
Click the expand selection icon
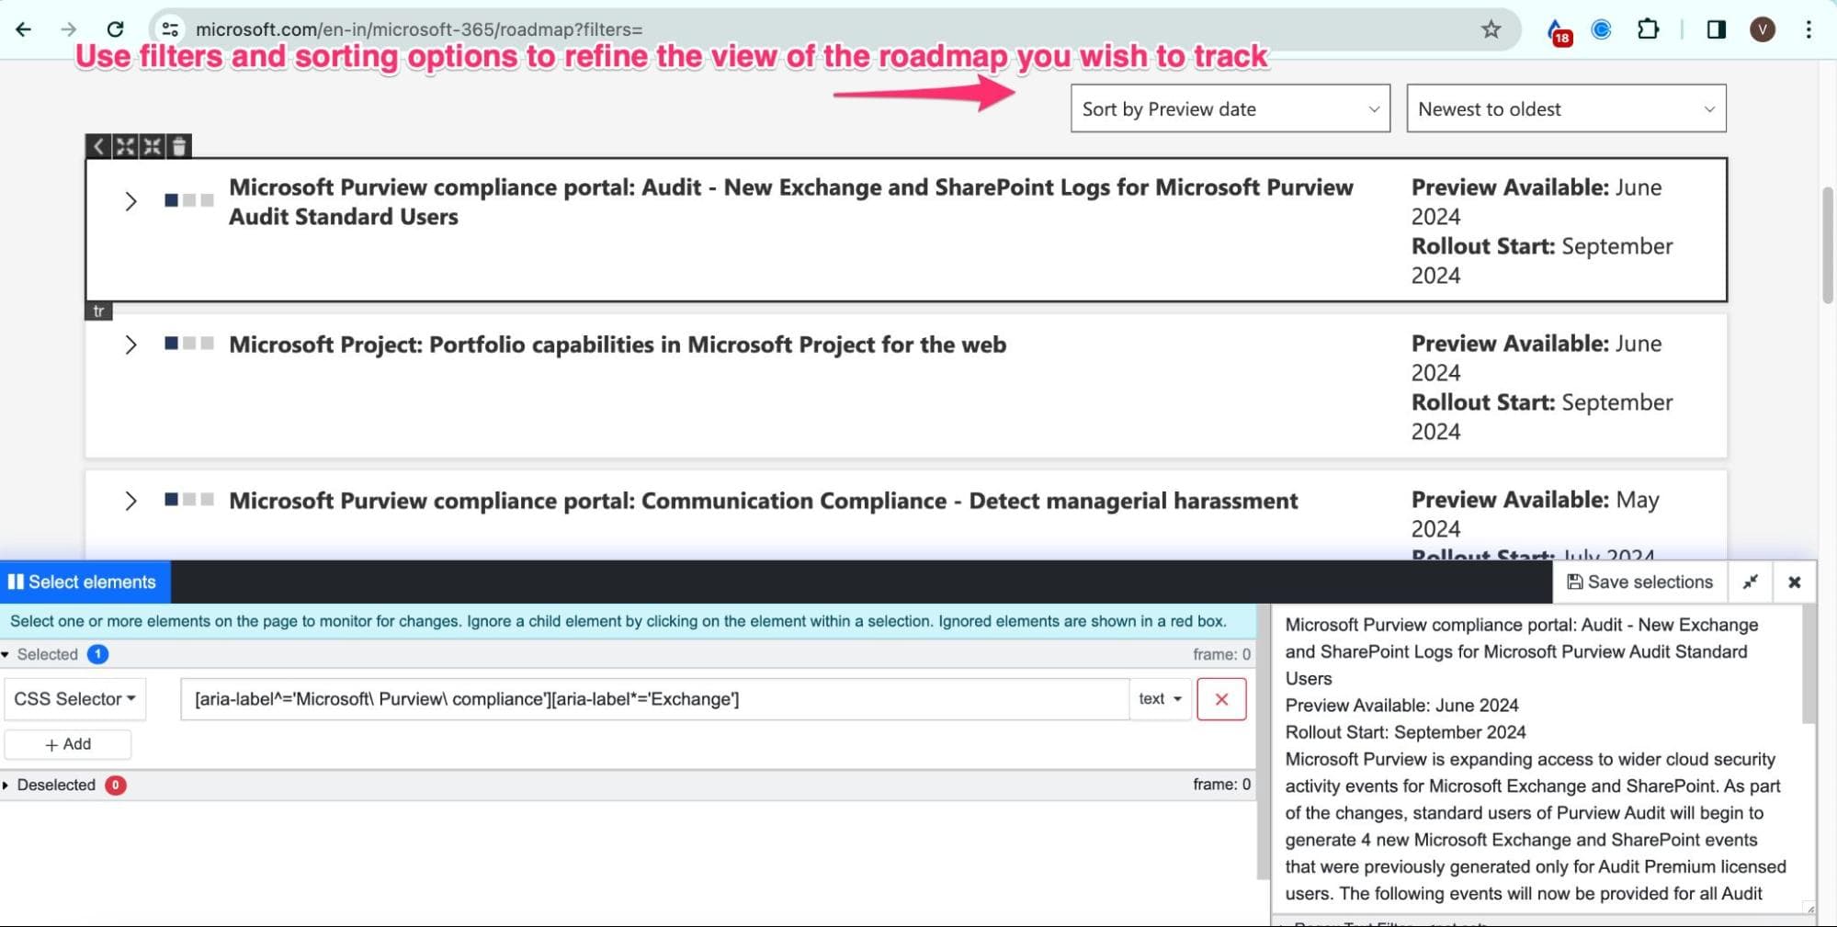click(125, 146)
